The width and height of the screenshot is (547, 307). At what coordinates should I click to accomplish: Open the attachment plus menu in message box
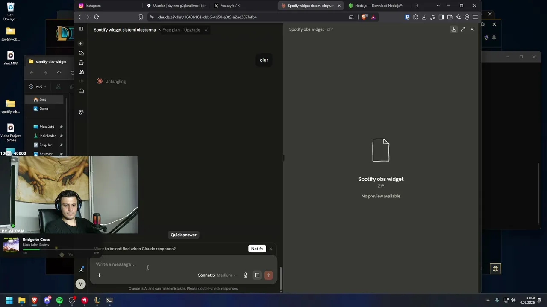coord(99,275)
